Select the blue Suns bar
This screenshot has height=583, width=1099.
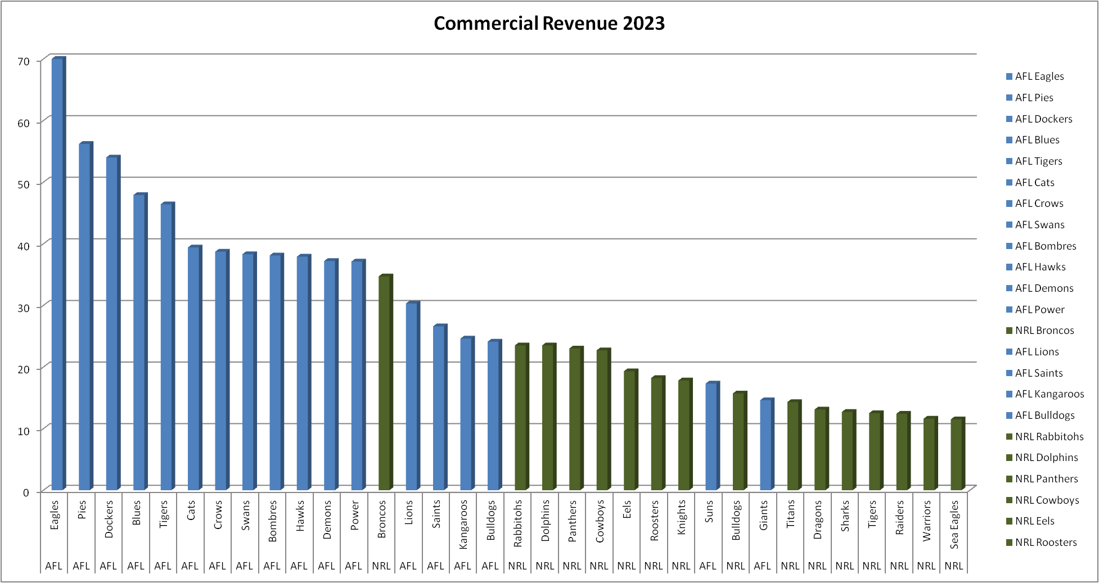(x=713, y=436)
